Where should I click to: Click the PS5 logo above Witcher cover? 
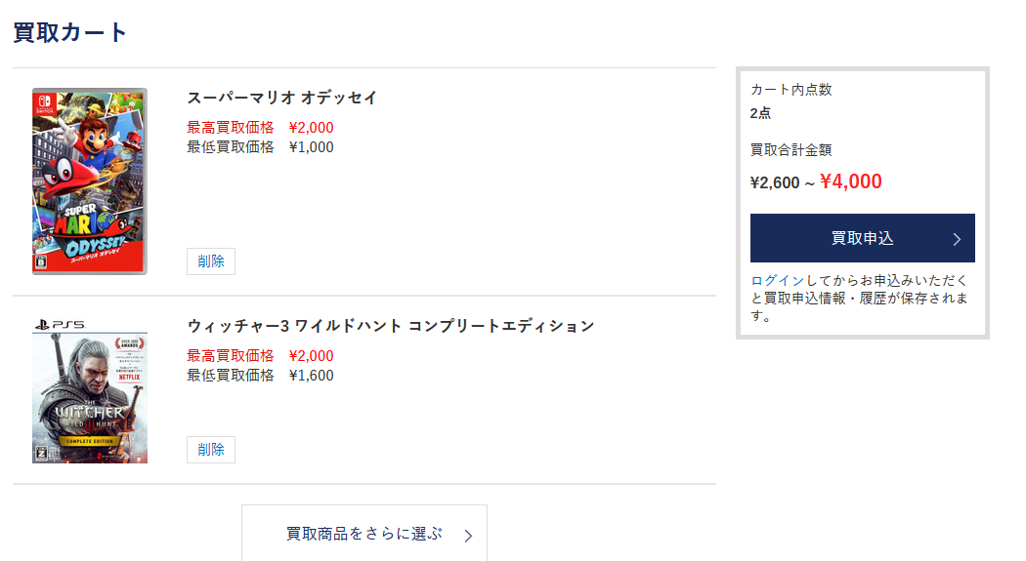click(x=60, y=324)
